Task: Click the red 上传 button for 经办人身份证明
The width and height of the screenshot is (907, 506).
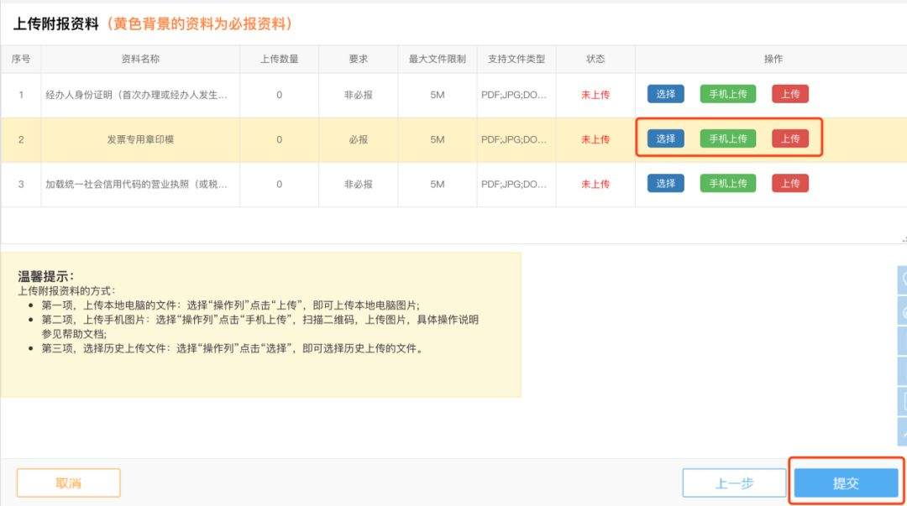Action: pos(789,94)
